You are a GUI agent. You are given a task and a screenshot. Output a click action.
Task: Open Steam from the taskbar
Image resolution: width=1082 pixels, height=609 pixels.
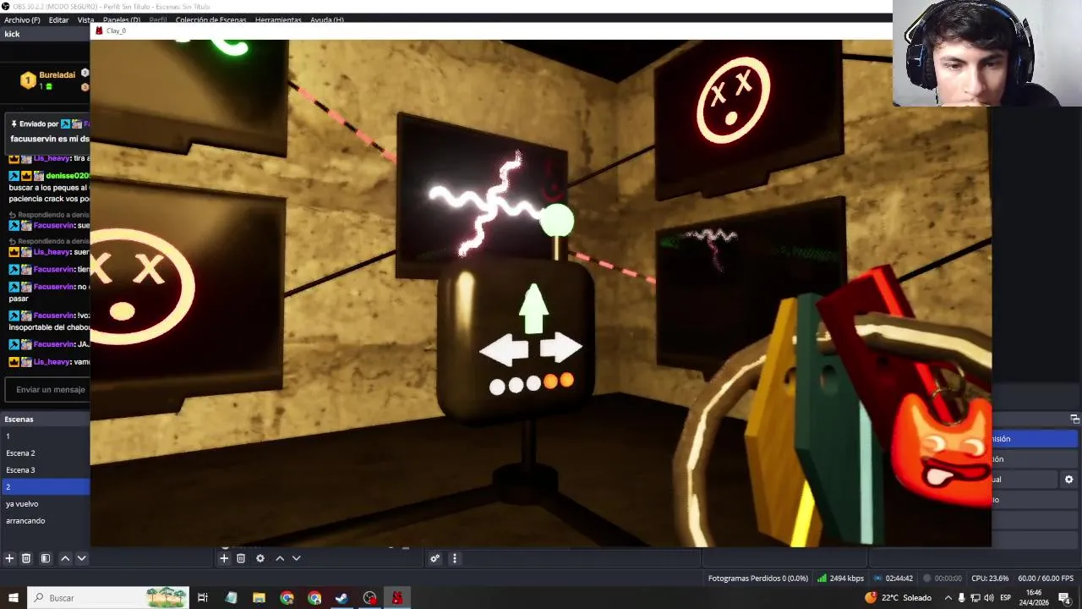coord(342,598)
